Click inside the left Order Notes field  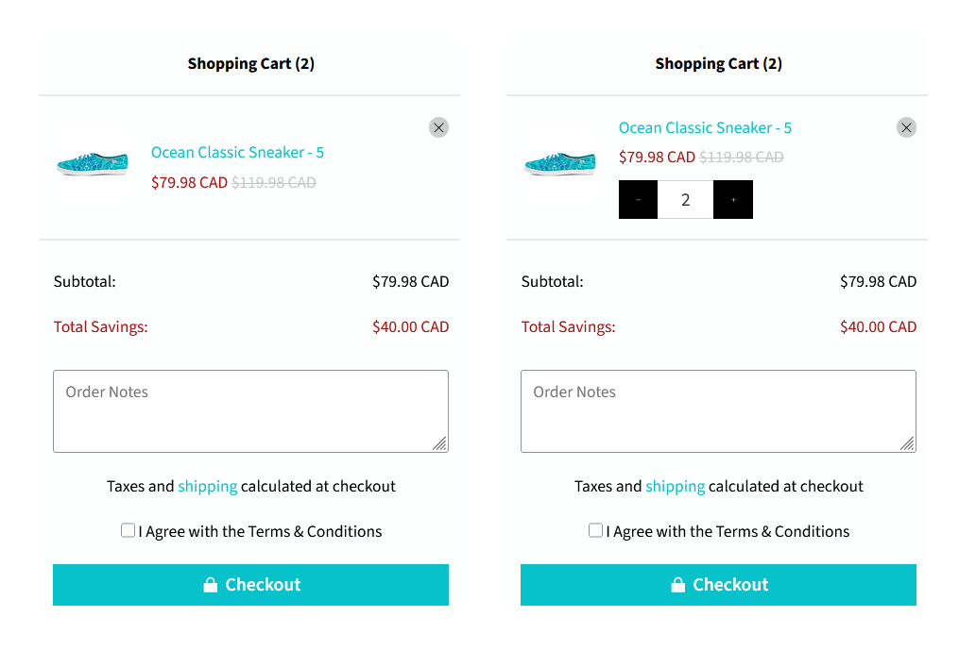[x=250, y=410]
